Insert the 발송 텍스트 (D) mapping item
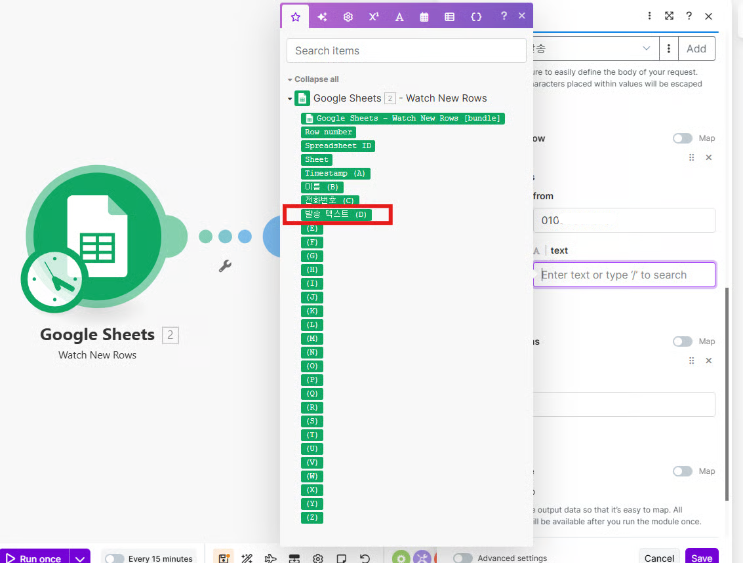This screenshot has width=743, height=563. 337,214
